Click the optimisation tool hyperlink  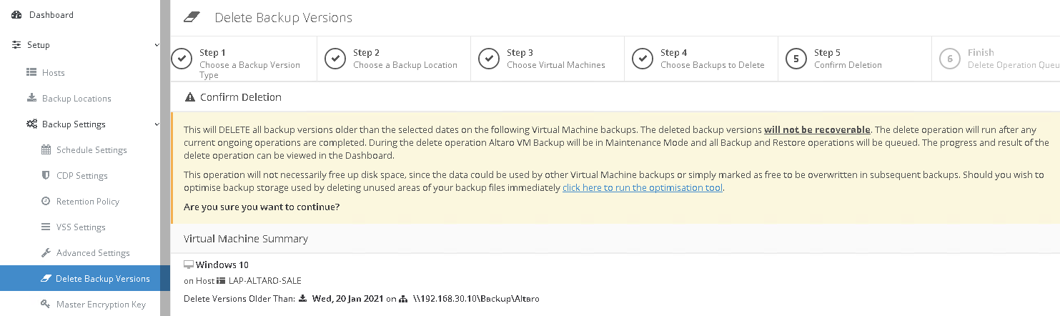(642, 188)
